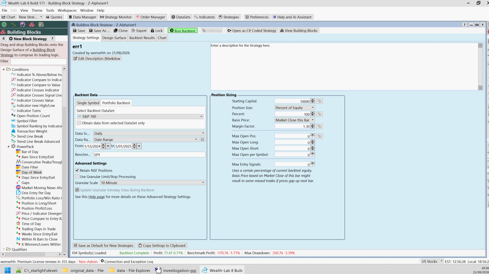Viewport: 489px width, 274px height.
Task: Follow the Help page link in Advanced Settings
Action: [97, 197]
